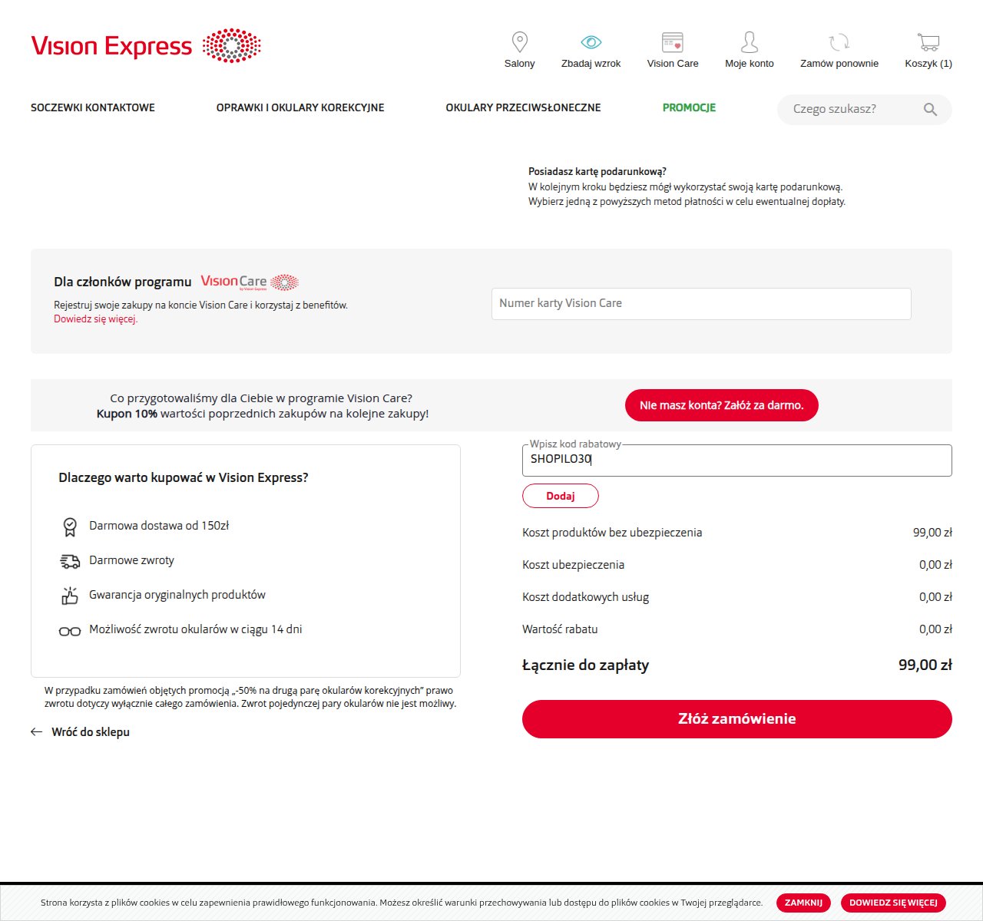Click the 99,00 zł total amount
Viewport: 983px width, 921px height.
coord(925,665)
